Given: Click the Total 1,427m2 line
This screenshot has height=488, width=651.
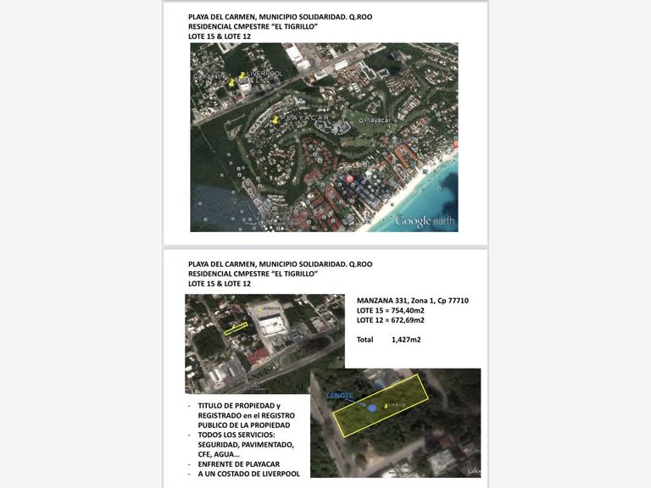Looking at the screenshot, I should pyautogui.click(x=388, y=340).
